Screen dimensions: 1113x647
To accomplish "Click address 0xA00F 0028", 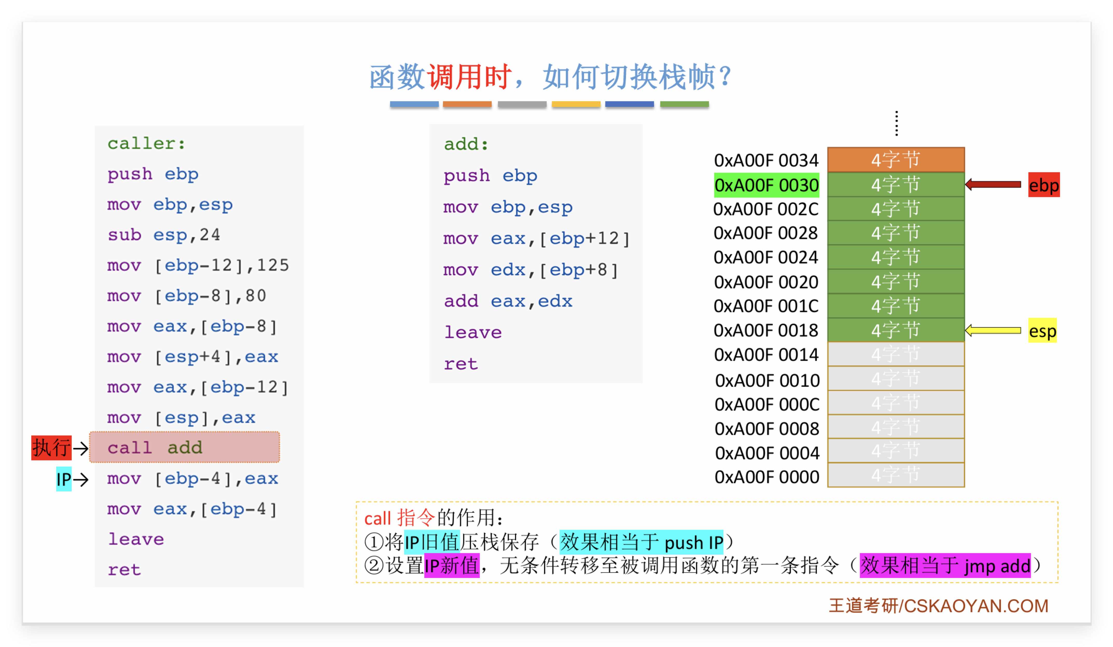I will (x=766, y=233).
